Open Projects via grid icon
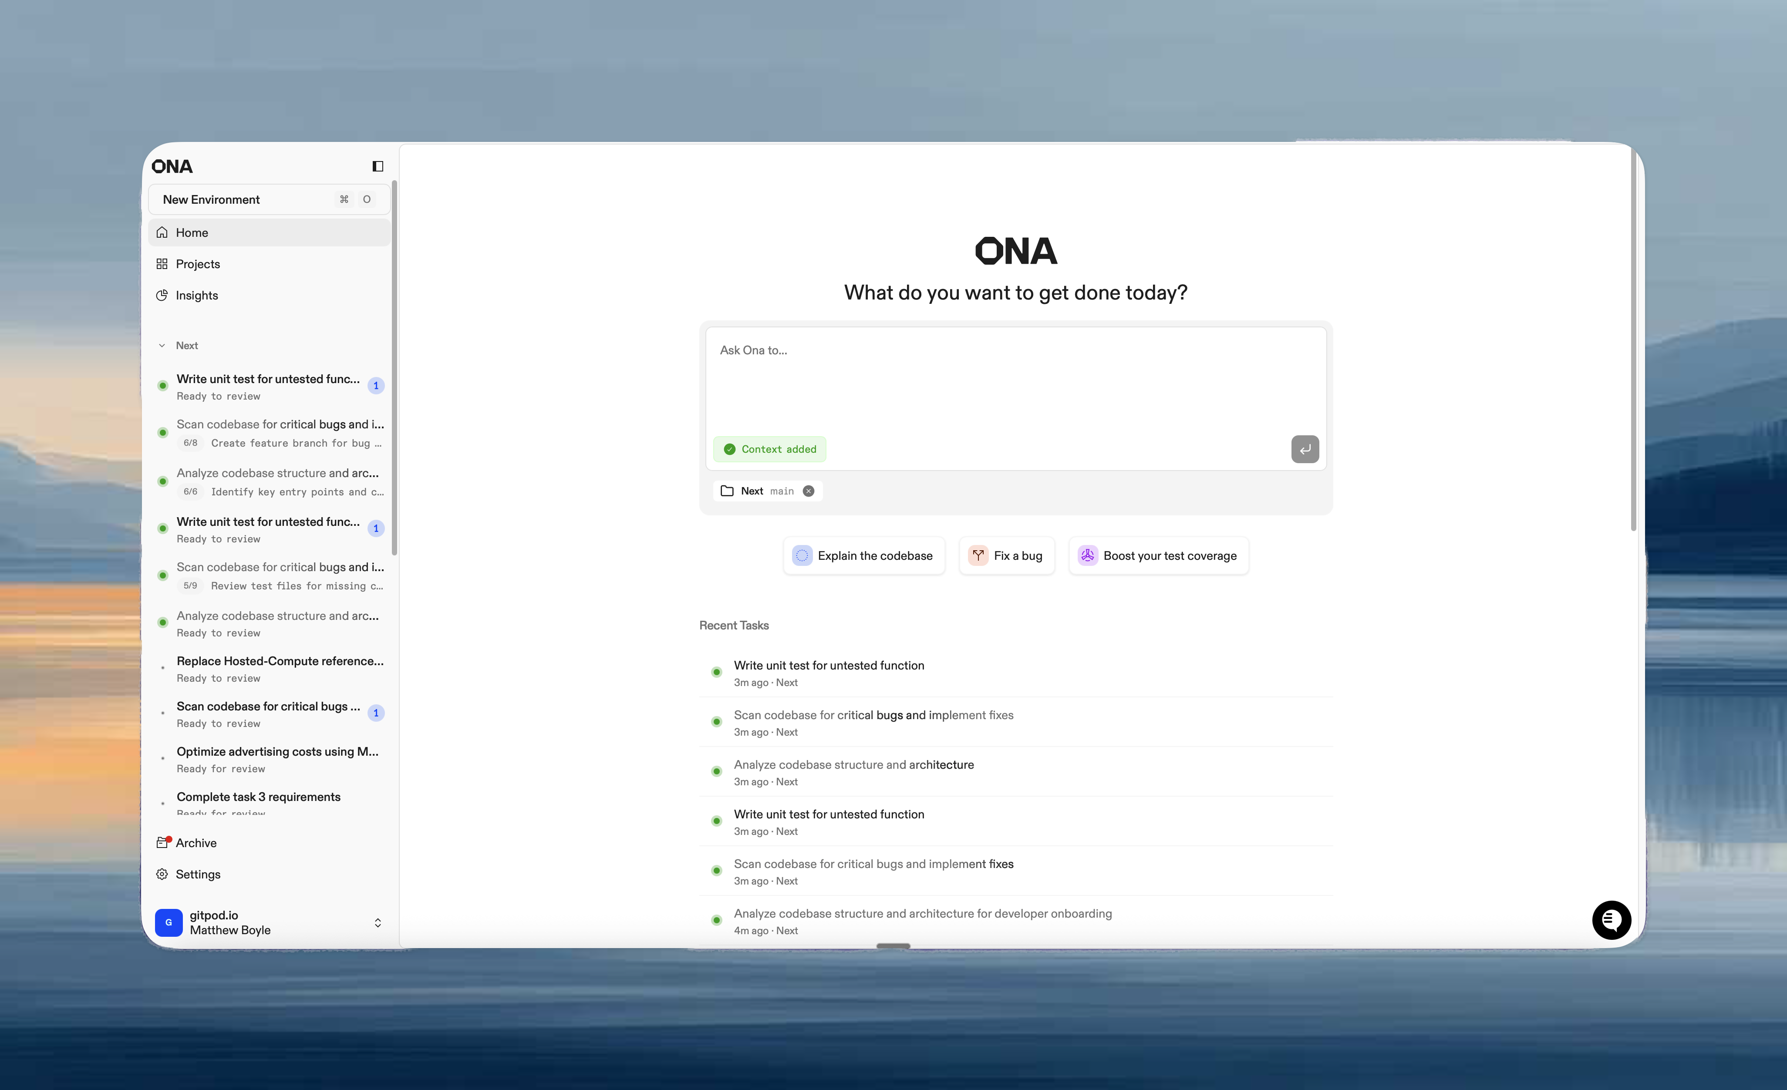This screenshot has height=1090, width=1787. [x=162, y=264]
